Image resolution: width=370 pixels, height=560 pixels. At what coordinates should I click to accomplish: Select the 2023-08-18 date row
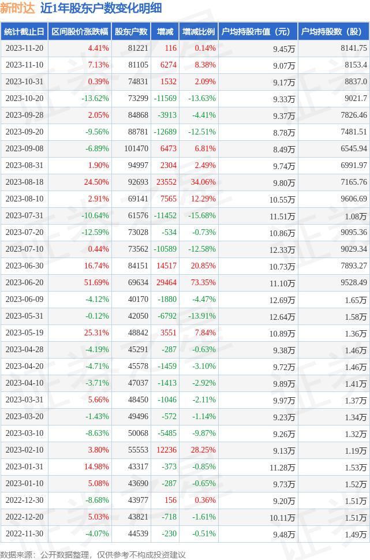coord(185,182)
